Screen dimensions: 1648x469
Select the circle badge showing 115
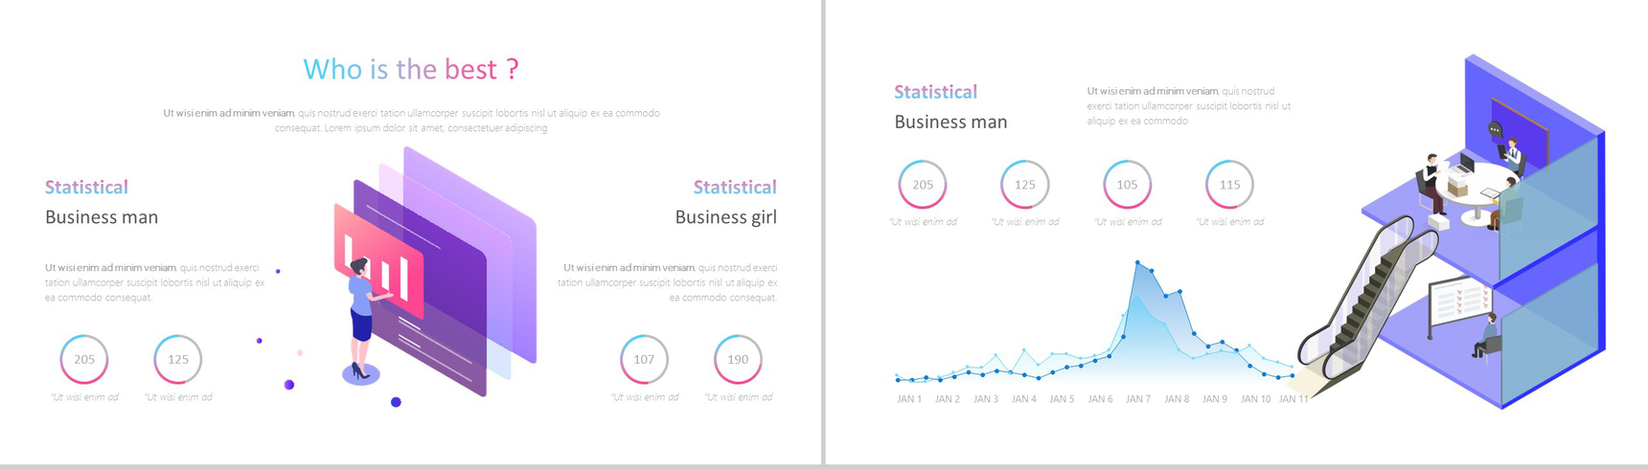(x=1229, y=184)
